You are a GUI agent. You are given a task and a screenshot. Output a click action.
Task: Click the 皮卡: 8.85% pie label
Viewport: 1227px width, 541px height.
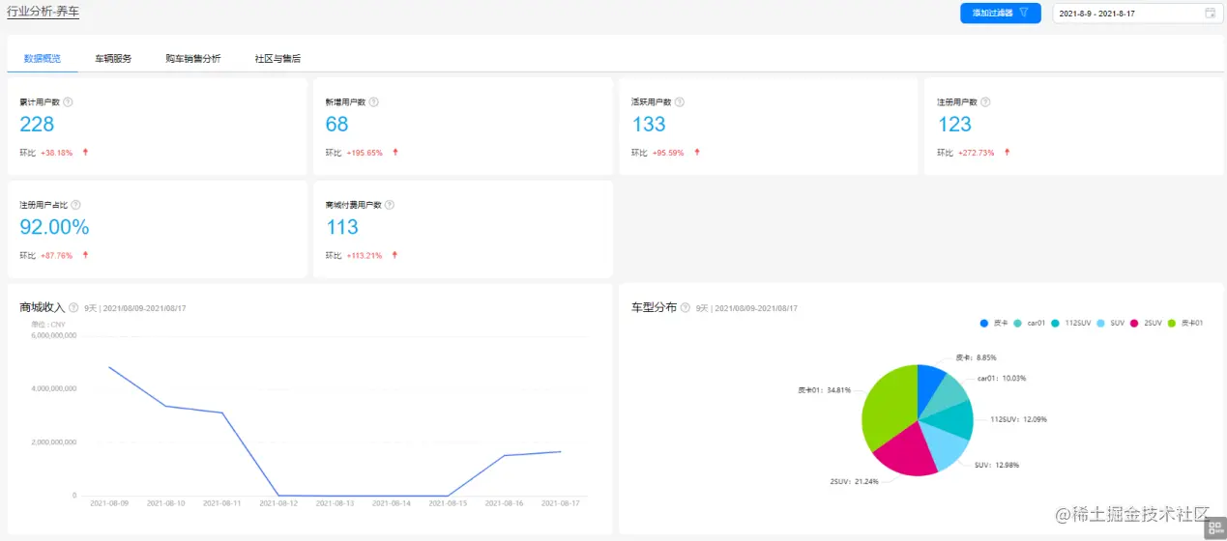click(x=975, y=357)
